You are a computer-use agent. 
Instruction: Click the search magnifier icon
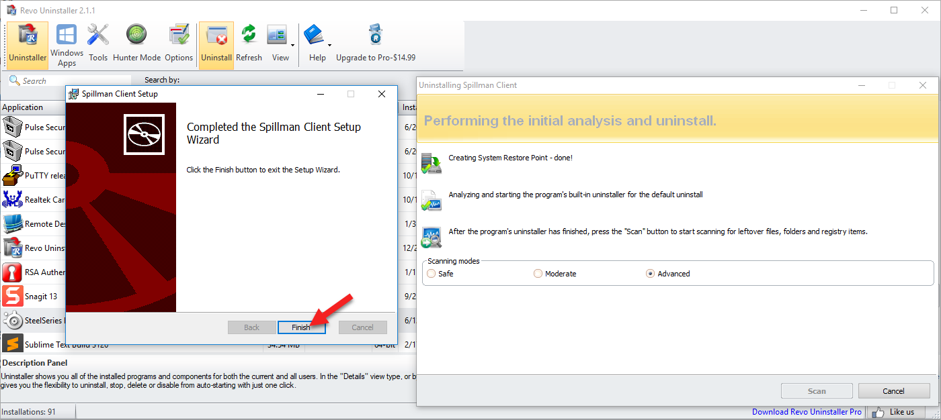click(x=14, y=81)
